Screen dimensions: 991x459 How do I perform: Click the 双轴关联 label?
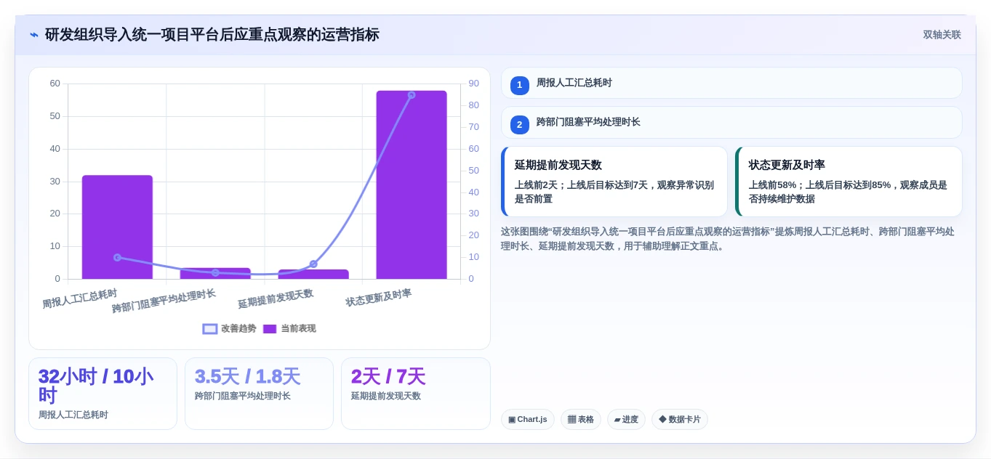[942, 35]
